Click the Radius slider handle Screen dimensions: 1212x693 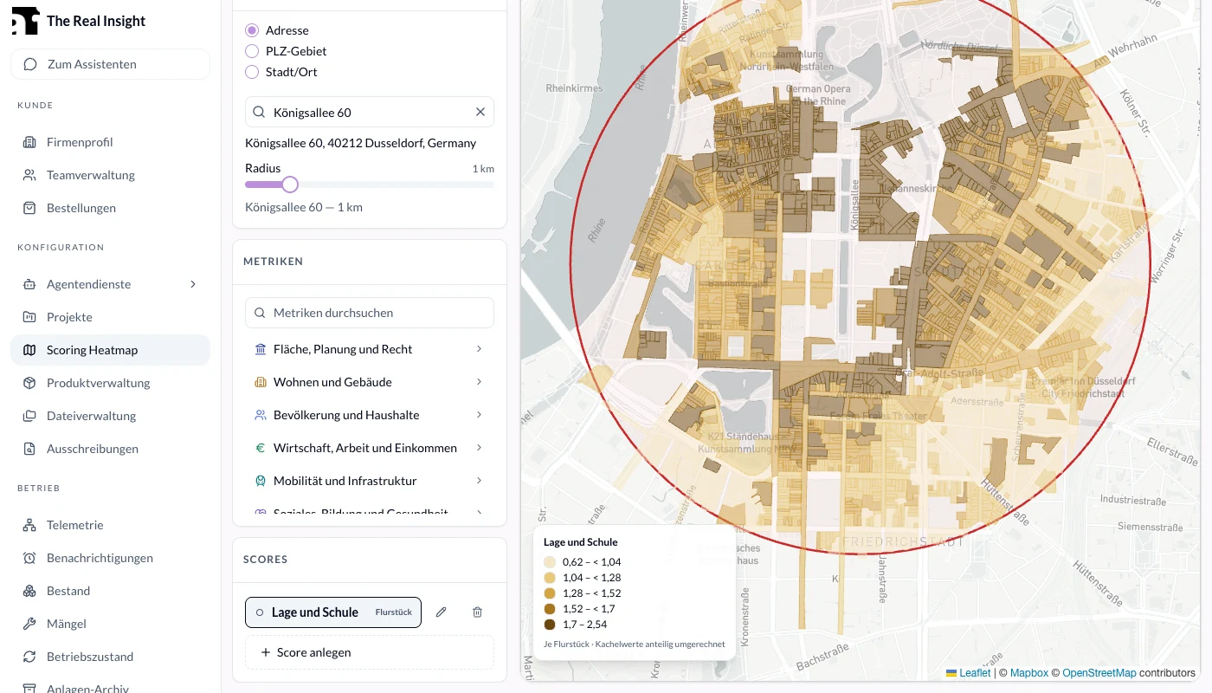pyautogui.click(x=290, y=185)
